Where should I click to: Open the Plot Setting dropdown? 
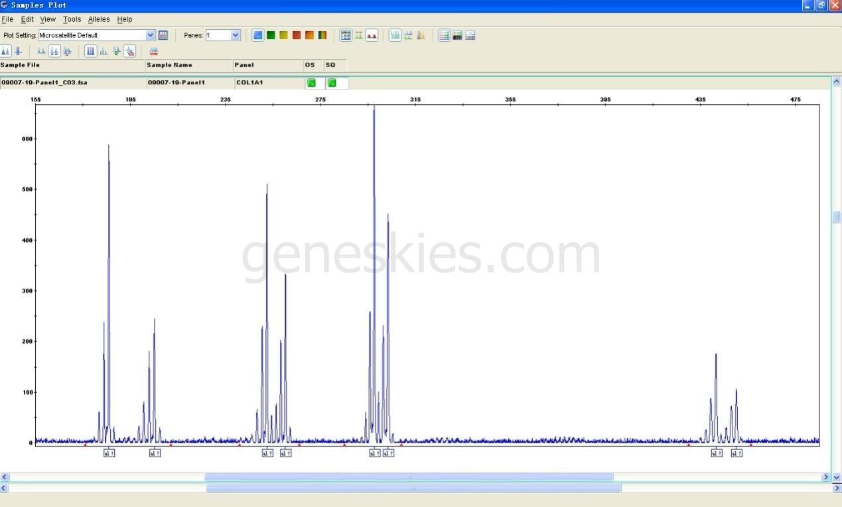(150, 35)
